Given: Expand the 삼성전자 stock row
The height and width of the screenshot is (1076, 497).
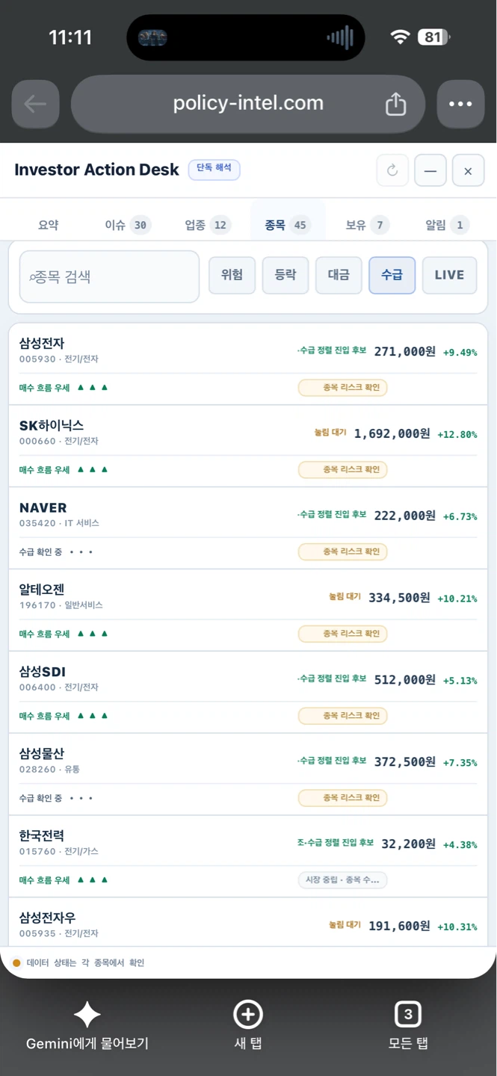Looking at the screenshot, I should point(248,365).
